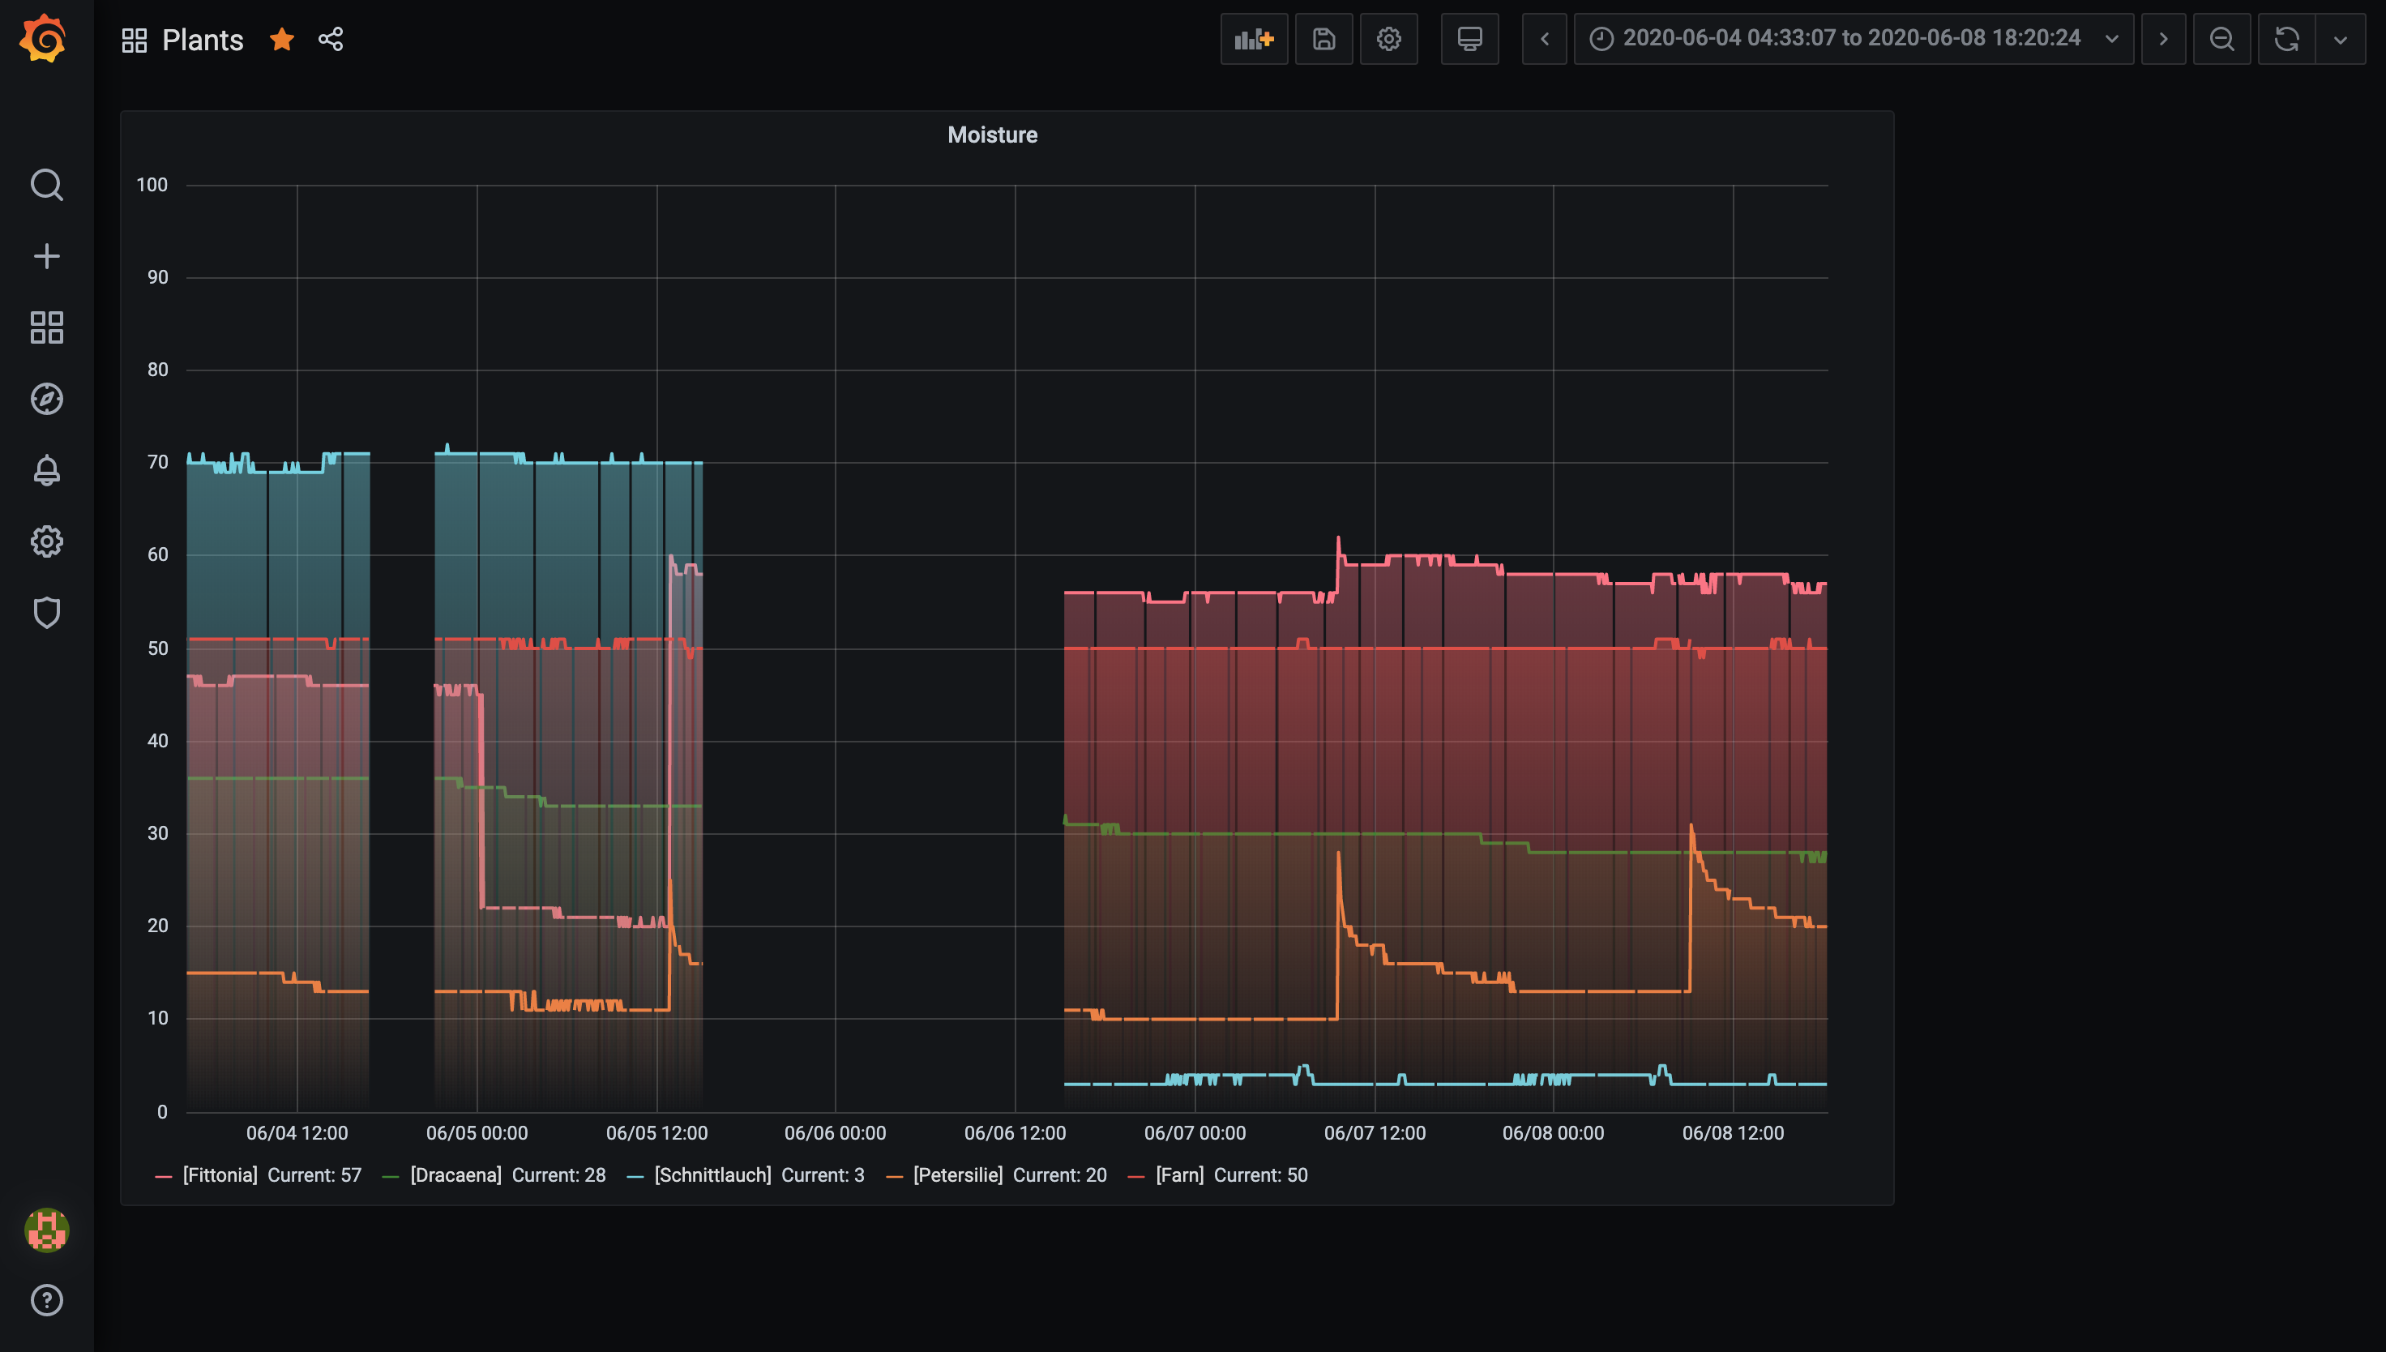
Task: Click the Grafana logo home icon
Action: pos(44,39)
